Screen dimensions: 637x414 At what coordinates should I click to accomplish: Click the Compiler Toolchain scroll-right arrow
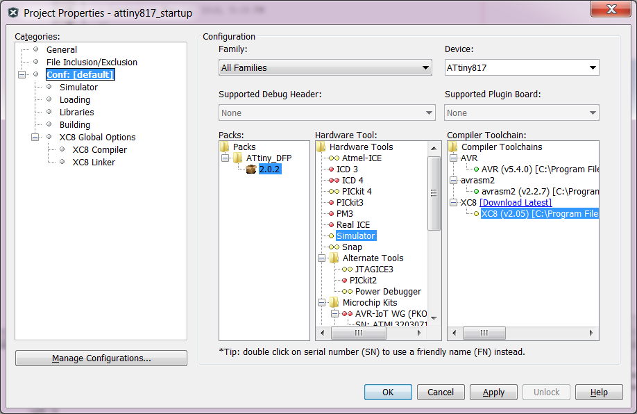591,333
